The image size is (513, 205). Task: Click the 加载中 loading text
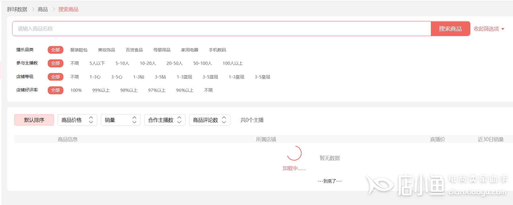tap(294, 168)
